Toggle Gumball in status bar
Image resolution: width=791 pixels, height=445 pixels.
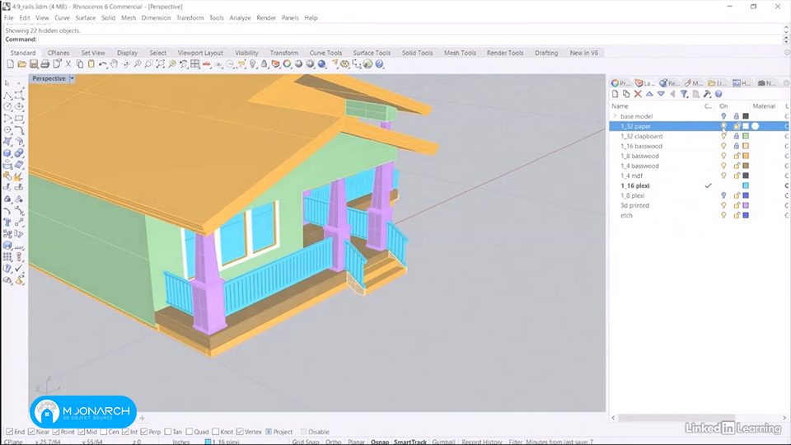tap(443, 442)
